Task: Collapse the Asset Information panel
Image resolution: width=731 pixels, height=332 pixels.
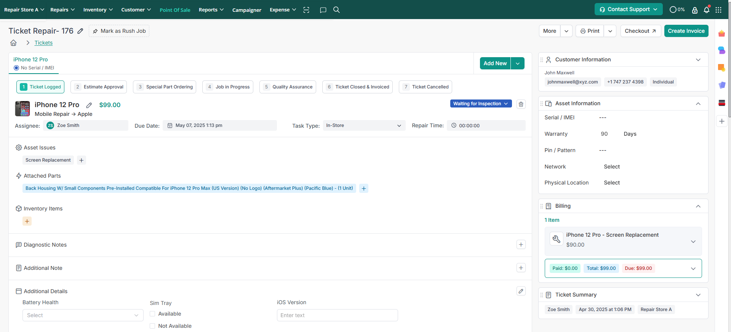Action: (698, 104)
